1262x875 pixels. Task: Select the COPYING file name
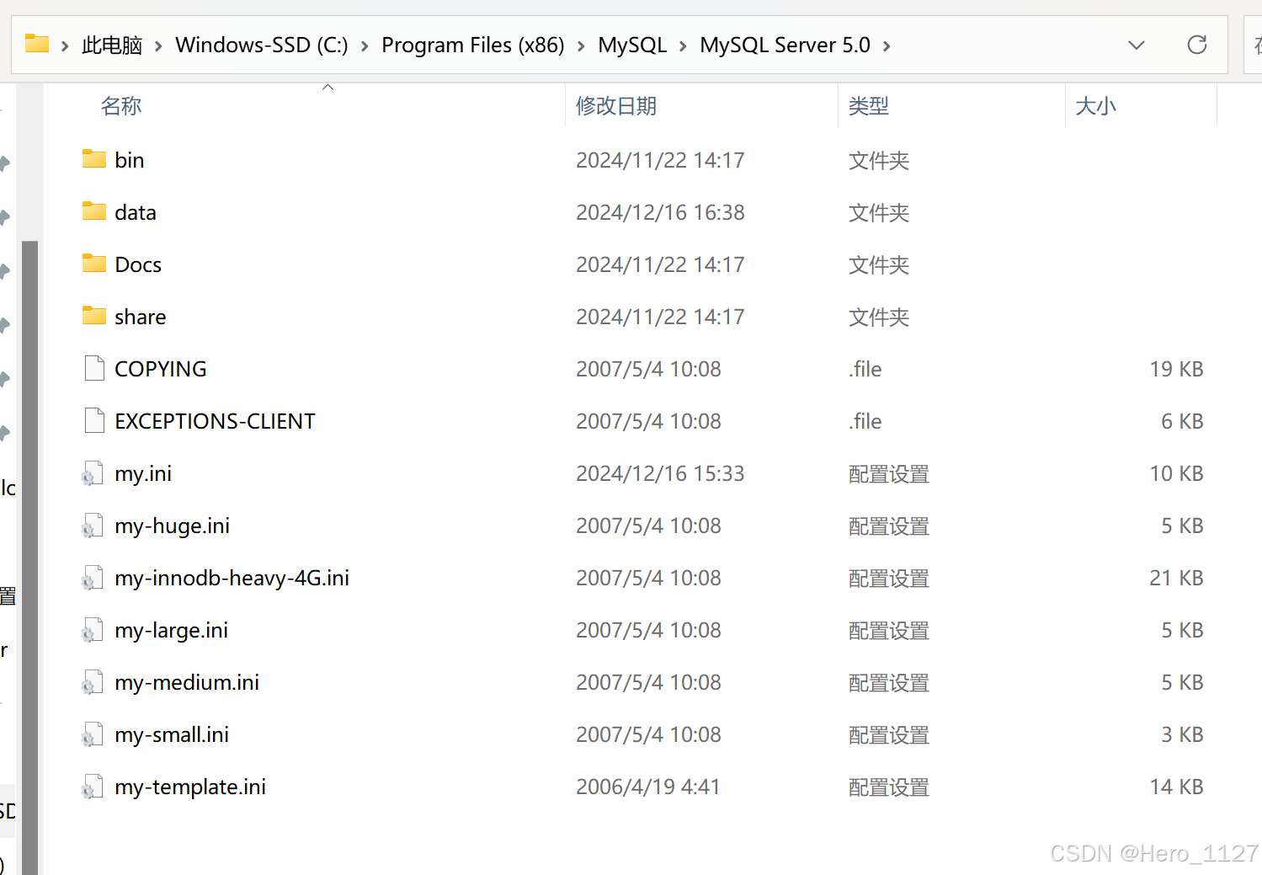[x=161, y=369]
